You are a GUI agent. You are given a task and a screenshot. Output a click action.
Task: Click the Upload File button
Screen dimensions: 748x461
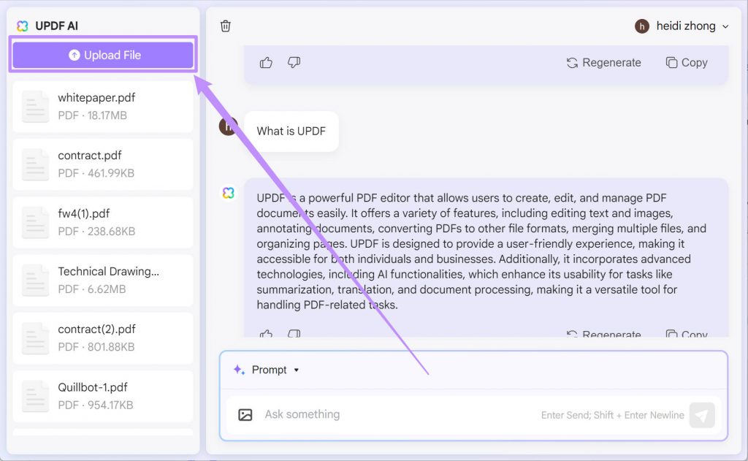pos(102,54)
